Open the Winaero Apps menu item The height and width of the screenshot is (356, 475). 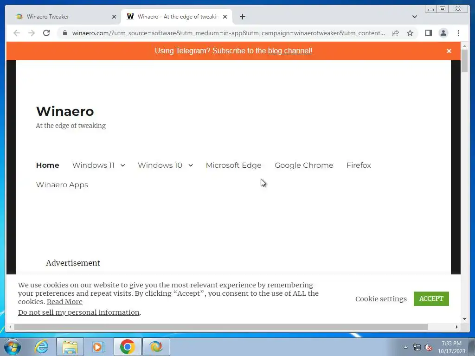(62, 184)
